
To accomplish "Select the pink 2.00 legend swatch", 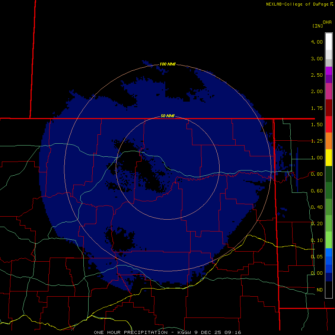I will [x=329, y=92].
